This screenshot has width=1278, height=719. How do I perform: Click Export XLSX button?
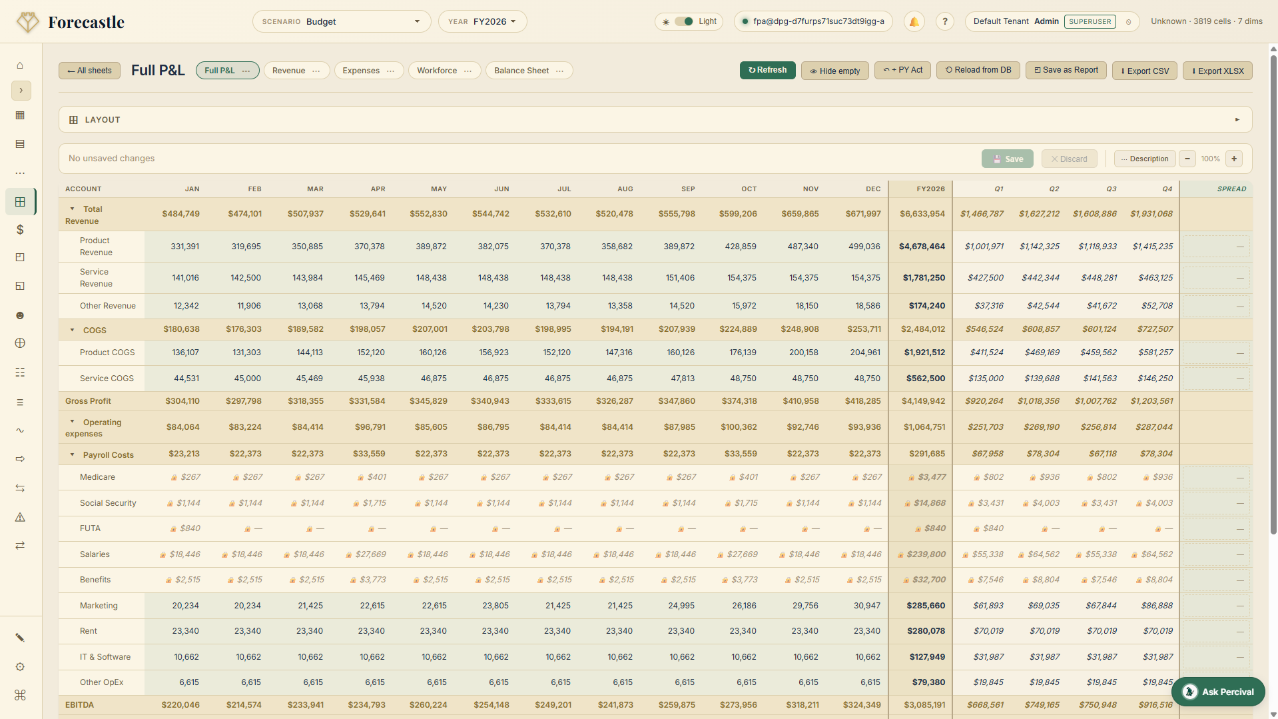click(x=1217, y=71)
